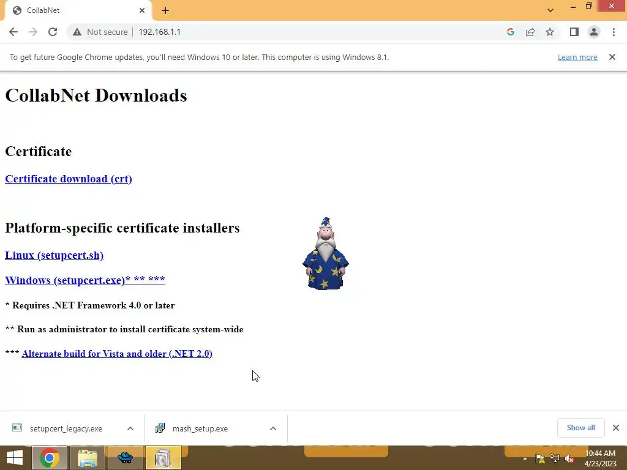The image size is (627, 470).
Task: Open Action Center flag icon
Action: [540, 458]
